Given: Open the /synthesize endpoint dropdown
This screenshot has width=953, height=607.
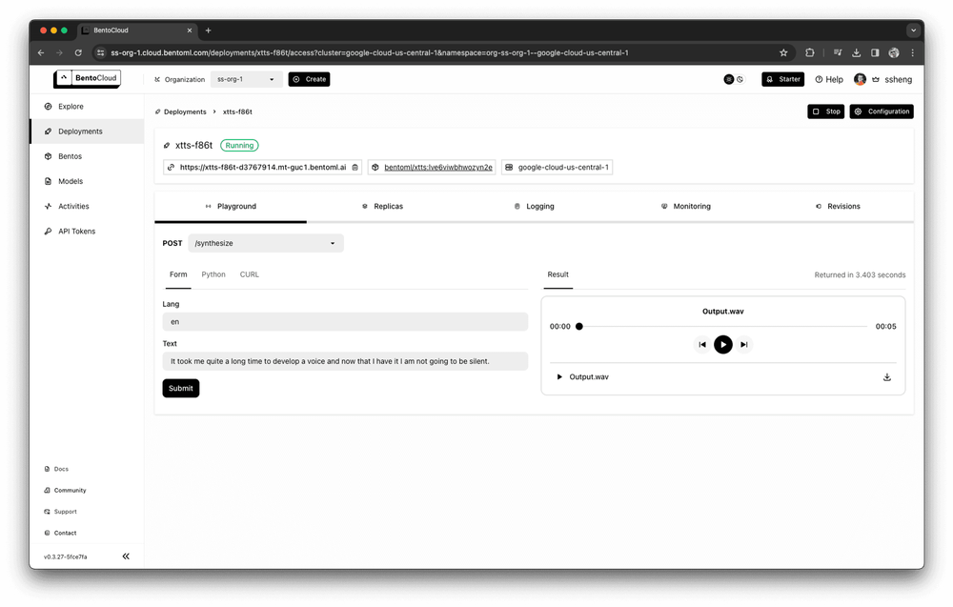Looking at the screenshot, I should point(265,243).
